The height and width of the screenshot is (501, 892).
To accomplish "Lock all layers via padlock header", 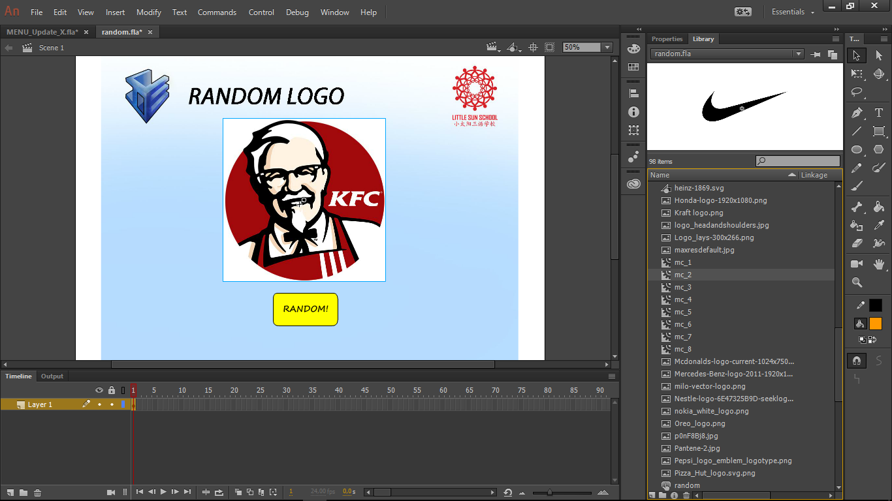I will click(112, 390).
